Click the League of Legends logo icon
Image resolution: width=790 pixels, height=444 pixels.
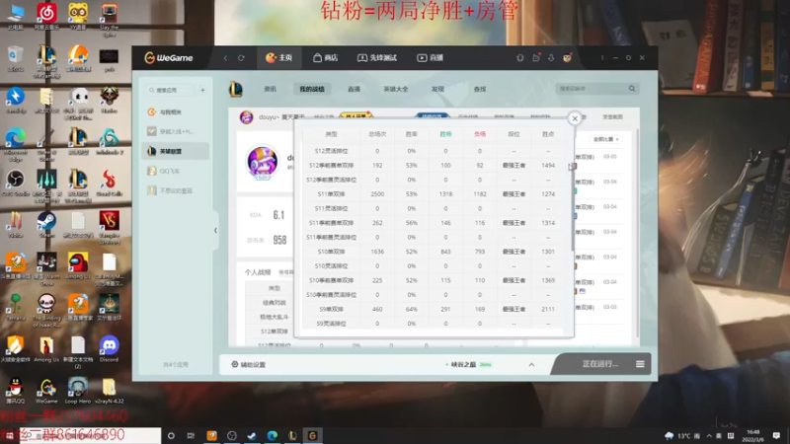tap(236, 89)
